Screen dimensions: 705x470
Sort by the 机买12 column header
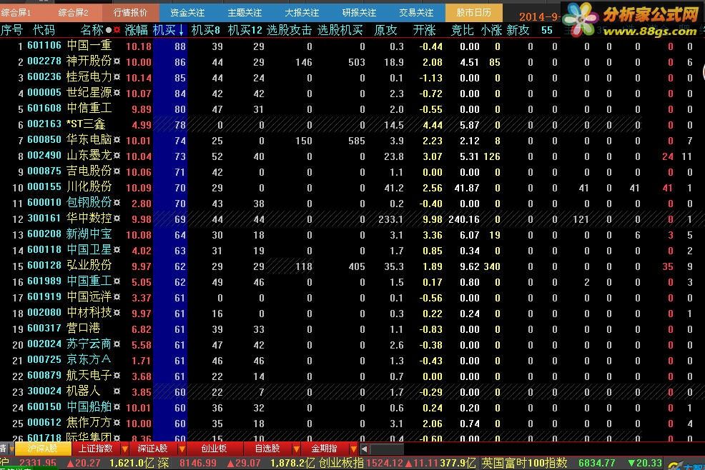(245, 30)
